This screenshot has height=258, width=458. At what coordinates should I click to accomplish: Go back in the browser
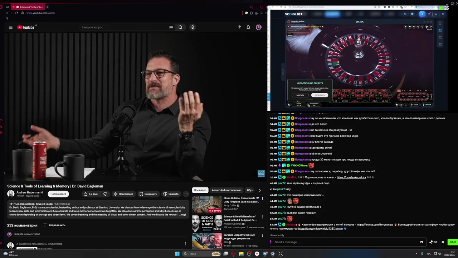7,13
